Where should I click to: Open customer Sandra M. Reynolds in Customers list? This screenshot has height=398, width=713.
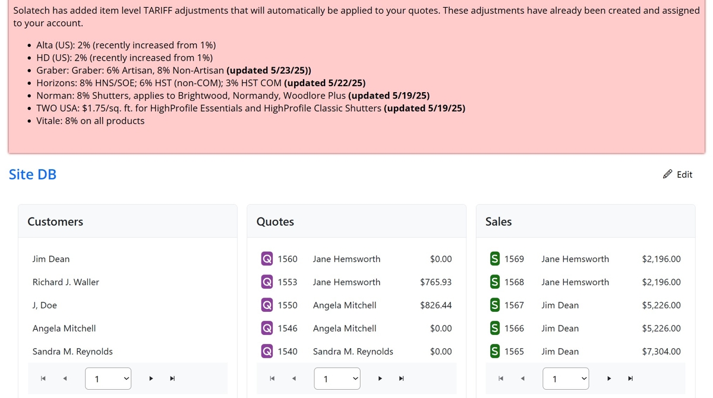(x=72, y=352)
